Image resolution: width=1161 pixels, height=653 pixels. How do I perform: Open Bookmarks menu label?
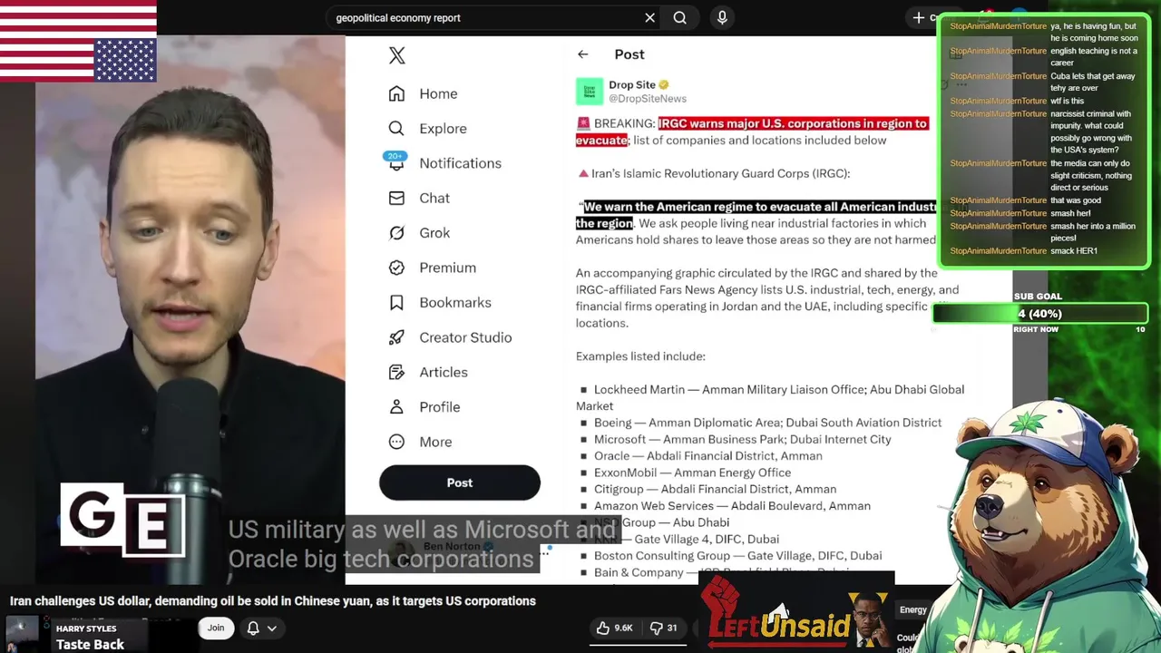coord(455,302)
